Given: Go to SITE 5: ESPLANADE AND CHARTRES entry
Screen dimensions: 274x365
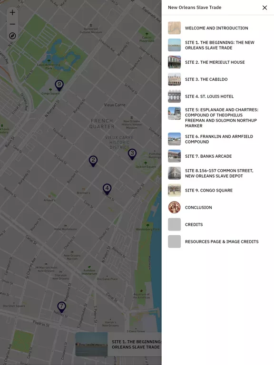Looking at the screenshot, I should pyautogui.click(x=222, y=117).
